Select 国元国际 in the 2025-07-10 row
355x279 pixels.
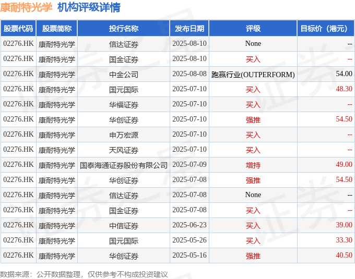124,90
